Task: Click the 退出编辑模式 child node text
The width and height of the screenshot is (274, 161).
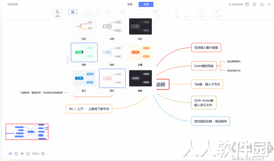Action: (x=234, y=61)
